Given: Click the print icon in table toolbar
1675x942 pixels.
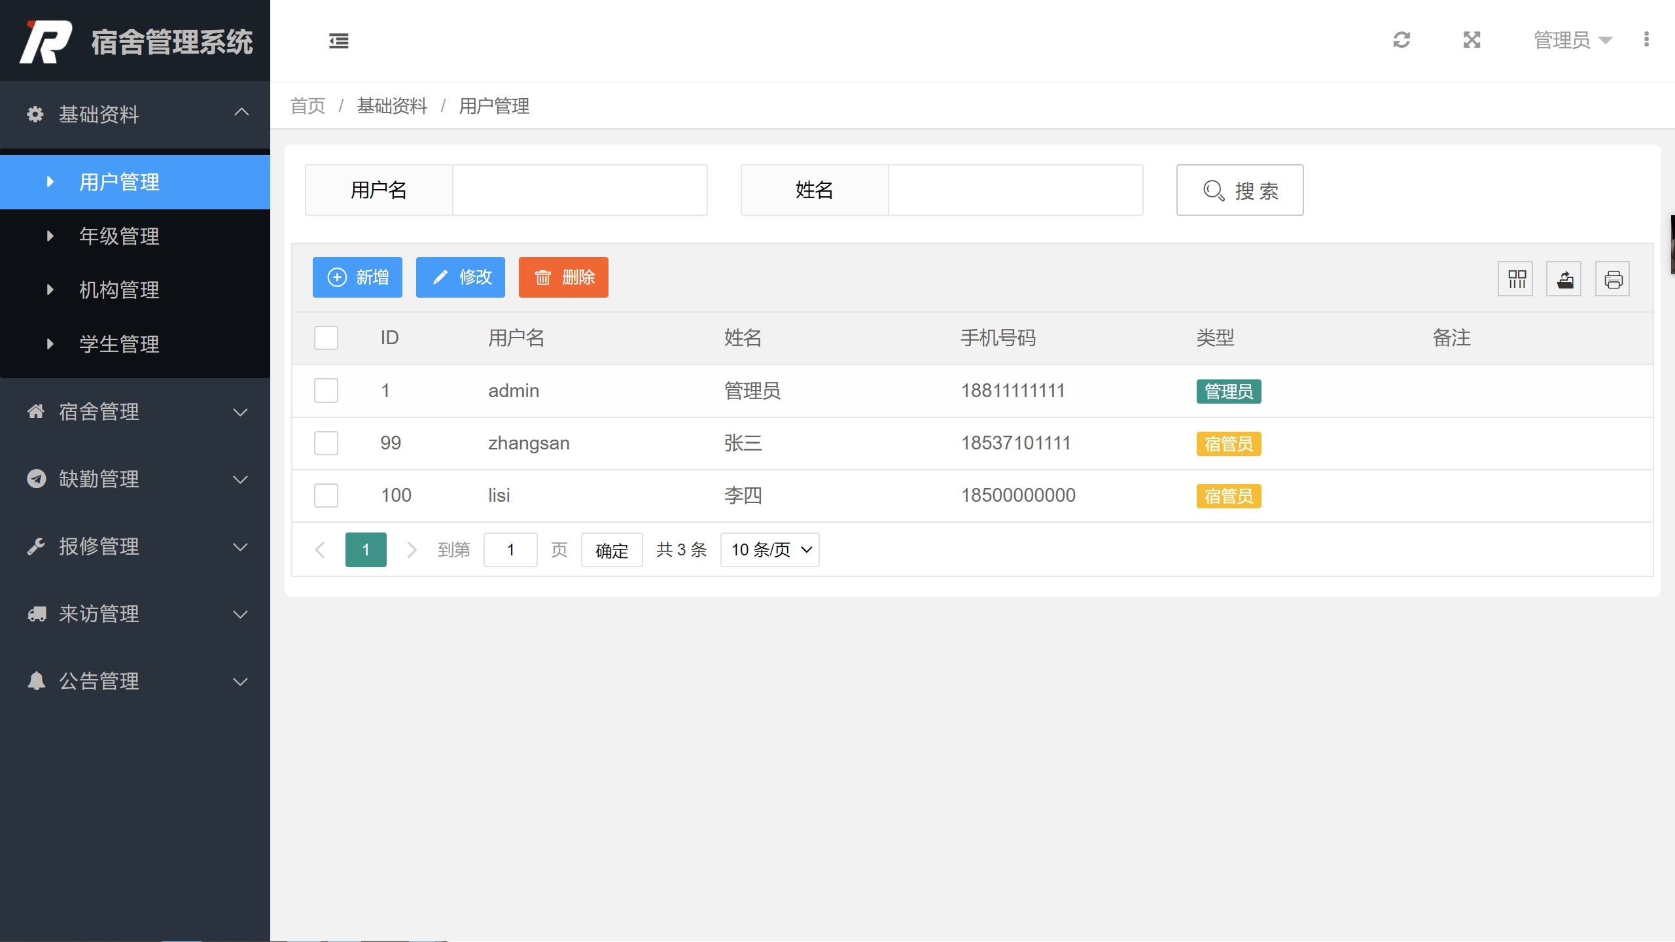Looking at the screenshot, I should [x=1613, y=279].
